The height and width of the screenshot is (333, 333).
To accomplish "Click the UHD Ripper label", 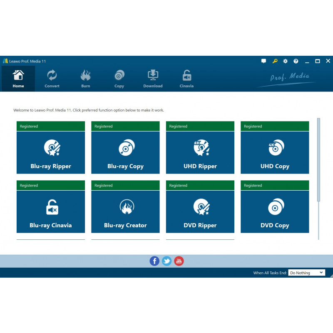I will pyautogui.click(x=200, y=166).
